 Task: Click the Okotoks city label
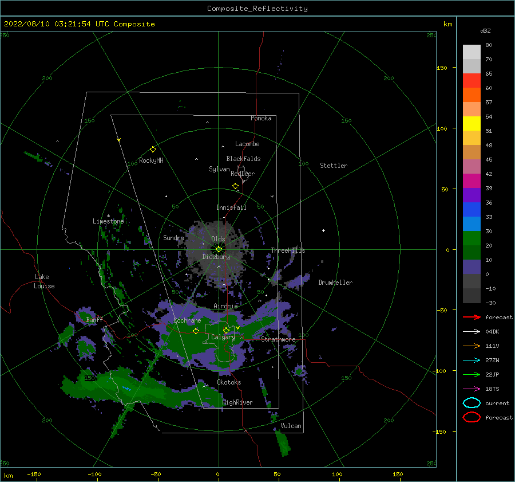tap(229, 382)
